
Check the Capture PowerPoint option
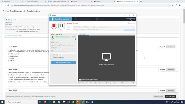pos(52,57)
